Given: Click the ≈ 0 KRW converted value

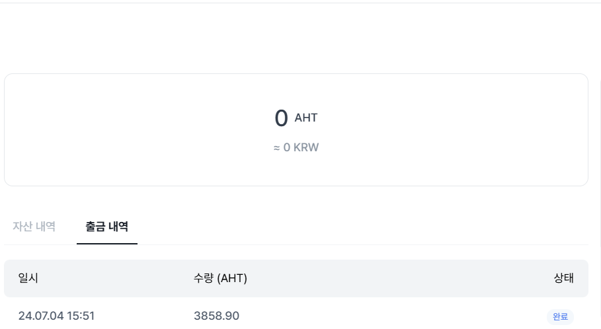Looking at the screenshot, I should pos(296,147).
